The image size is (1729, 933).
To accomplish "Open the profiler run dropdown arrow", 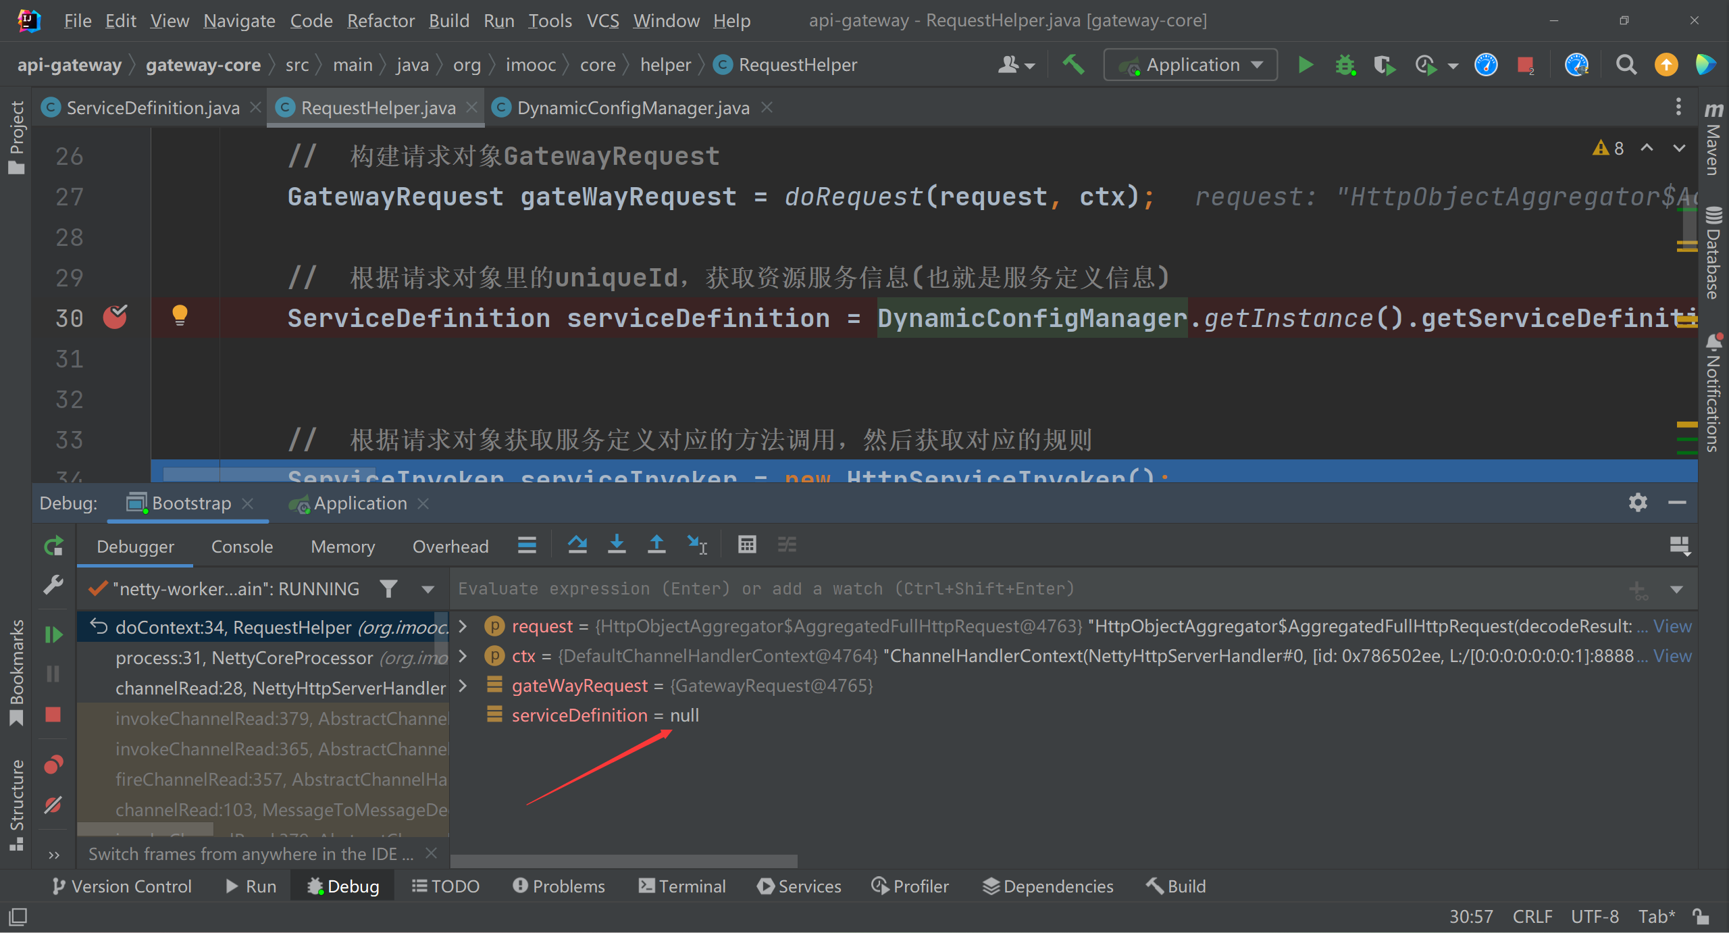I will [x=1453, y=66].
